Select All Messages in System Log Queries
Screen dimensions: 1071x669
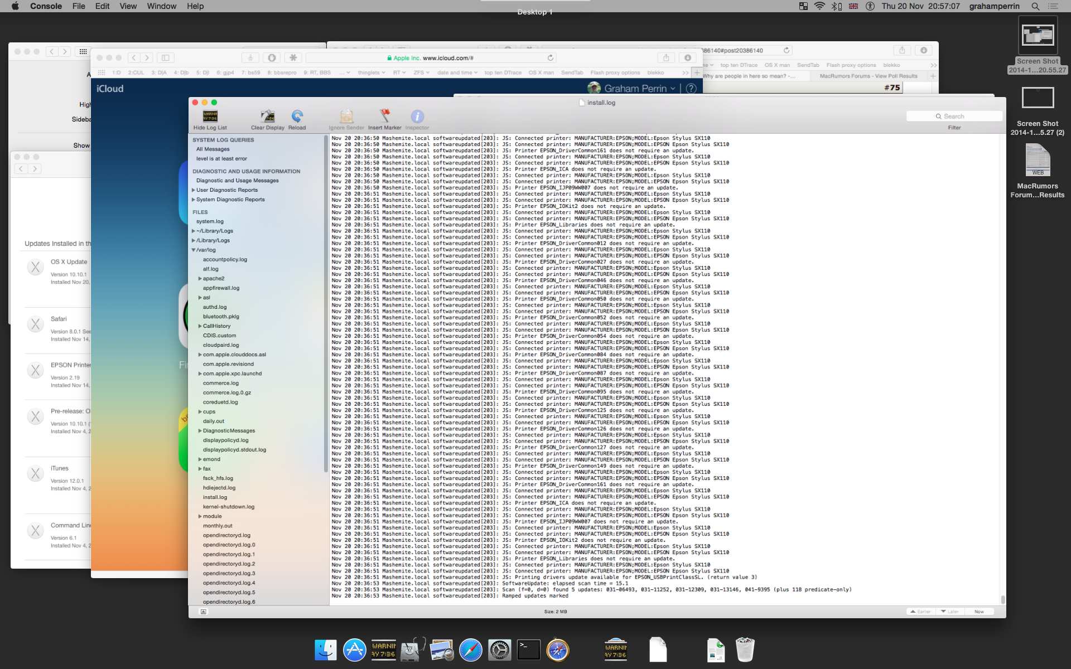pos(213,149)
